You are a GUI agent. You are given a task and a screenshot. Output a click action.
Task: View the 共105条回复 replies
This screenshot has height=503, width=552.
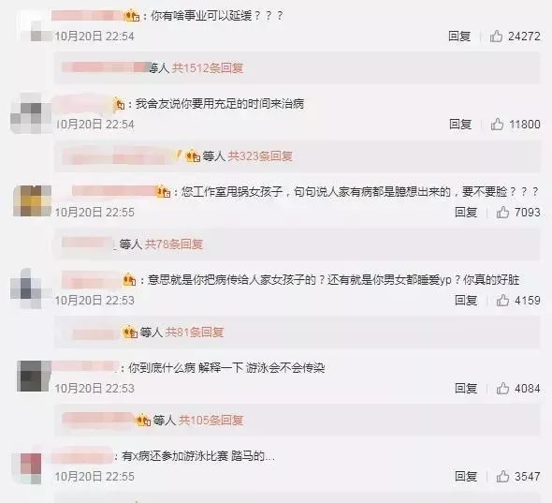[211, 421]
